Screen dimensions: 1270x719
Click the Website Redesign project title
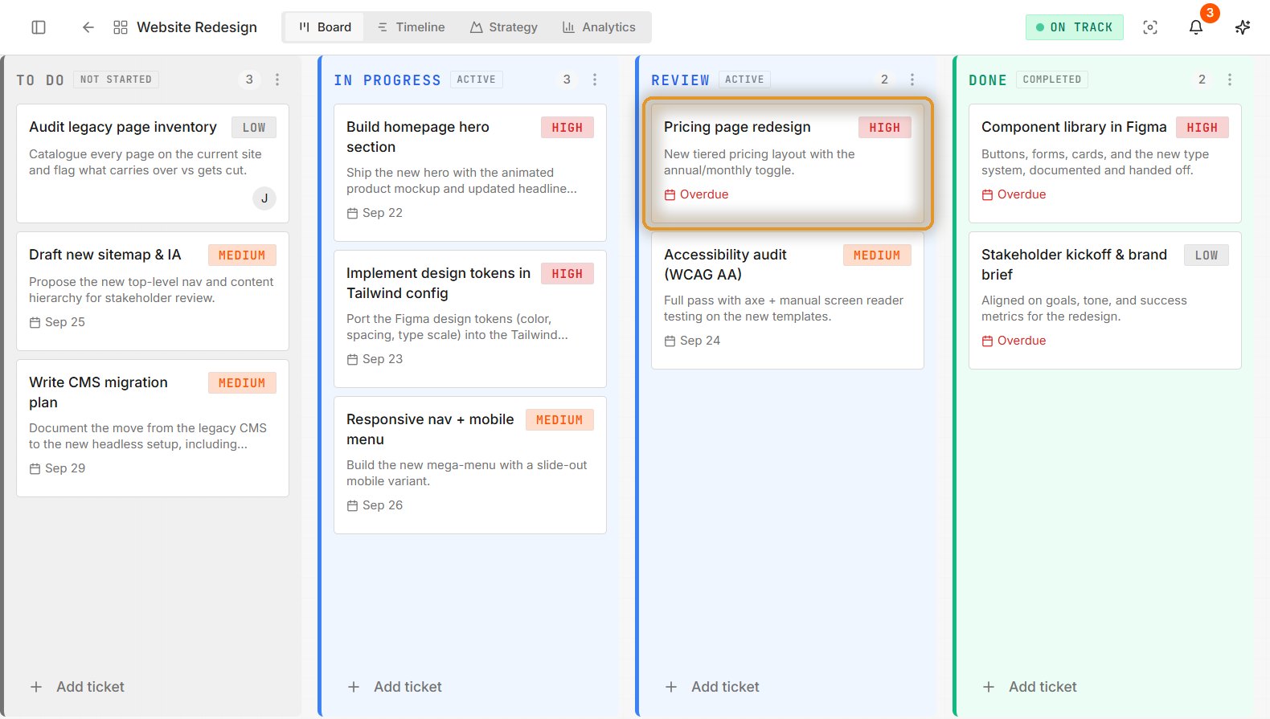coord(197,27)
